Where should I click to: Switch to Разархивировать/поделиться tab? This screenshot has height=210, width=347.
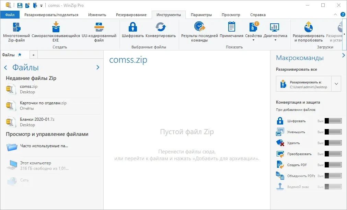coord(51,15)
